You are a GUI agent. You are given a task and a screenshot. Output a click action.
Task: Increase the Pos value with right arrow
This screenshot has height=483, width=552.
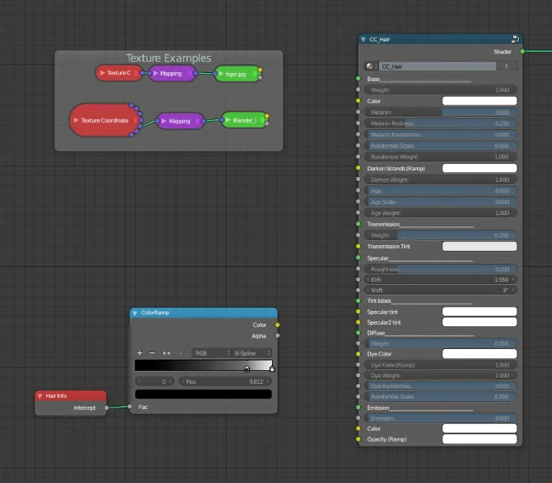click(268, 382)
